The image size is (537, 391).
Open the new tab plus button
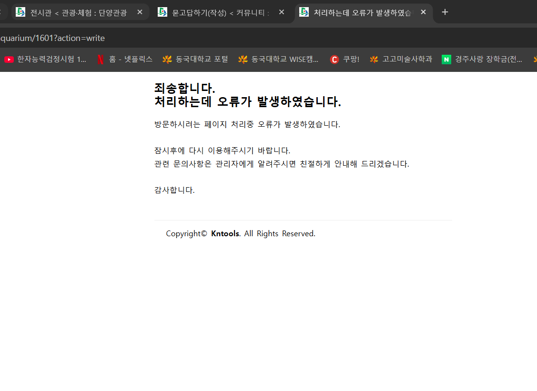pyautogui.click(x=445, y=12)
